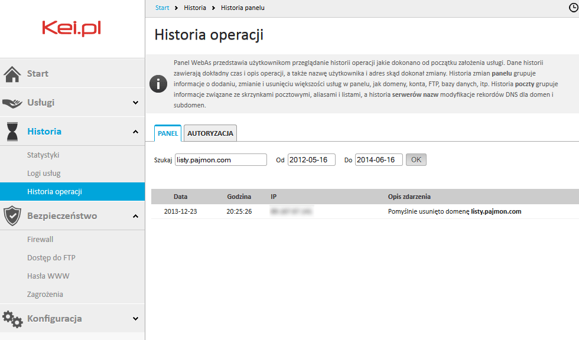Click the gears icon next to Konfiguracja
Image resolution: width=579 pixels, height=340 pixels.
point(12,319)
